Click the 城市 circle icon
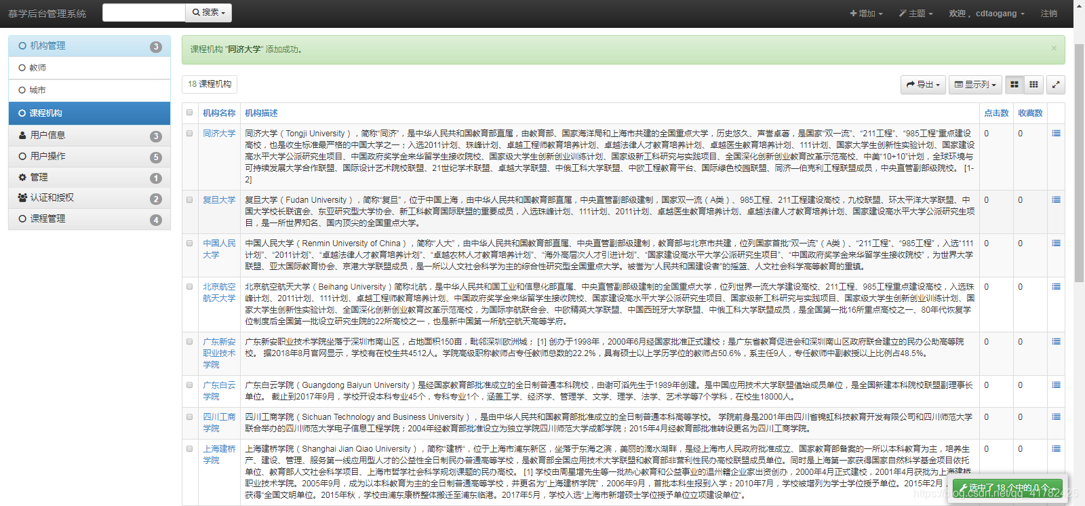 pyautogui.click(x=22, y=90)
